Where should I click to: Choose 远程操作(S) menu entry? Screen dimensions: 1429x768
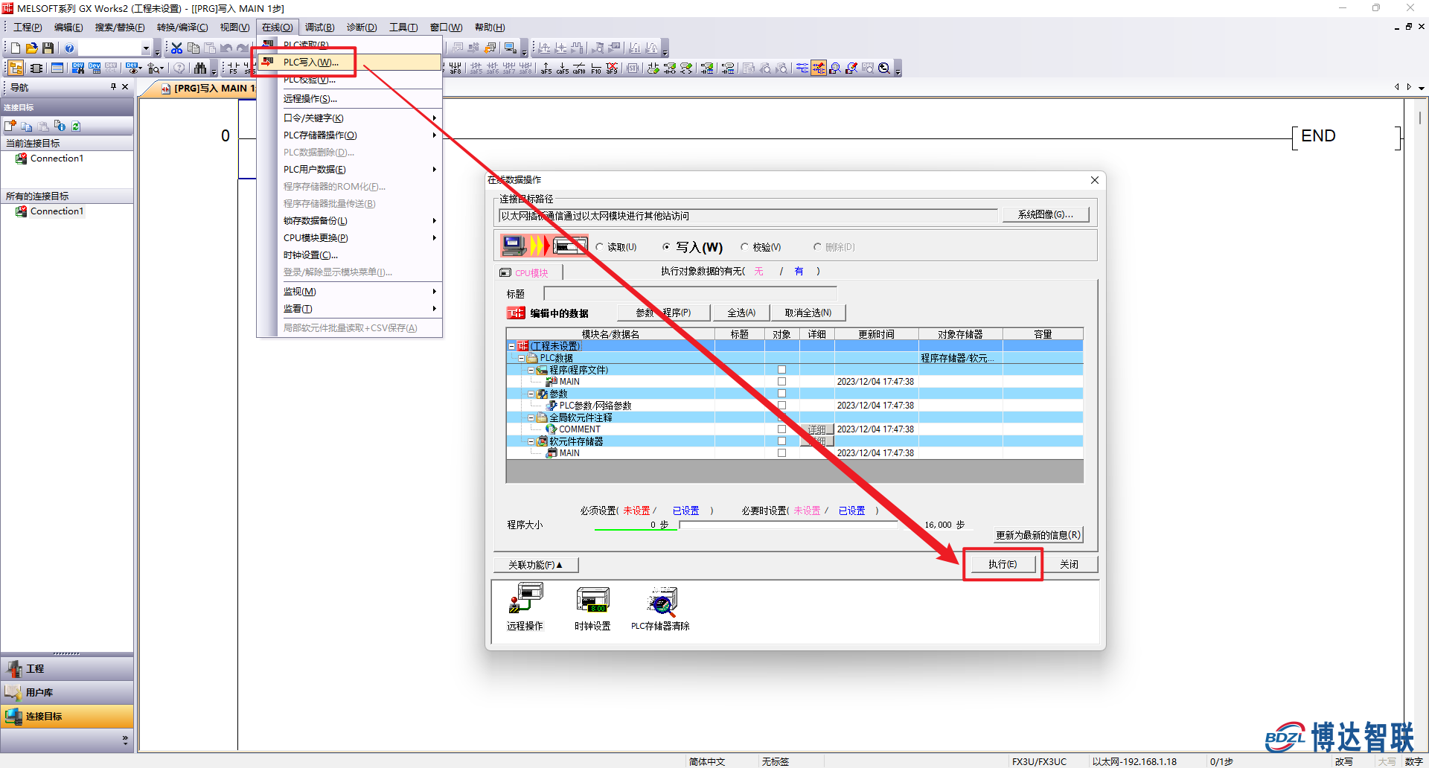(x=349, y=99)
